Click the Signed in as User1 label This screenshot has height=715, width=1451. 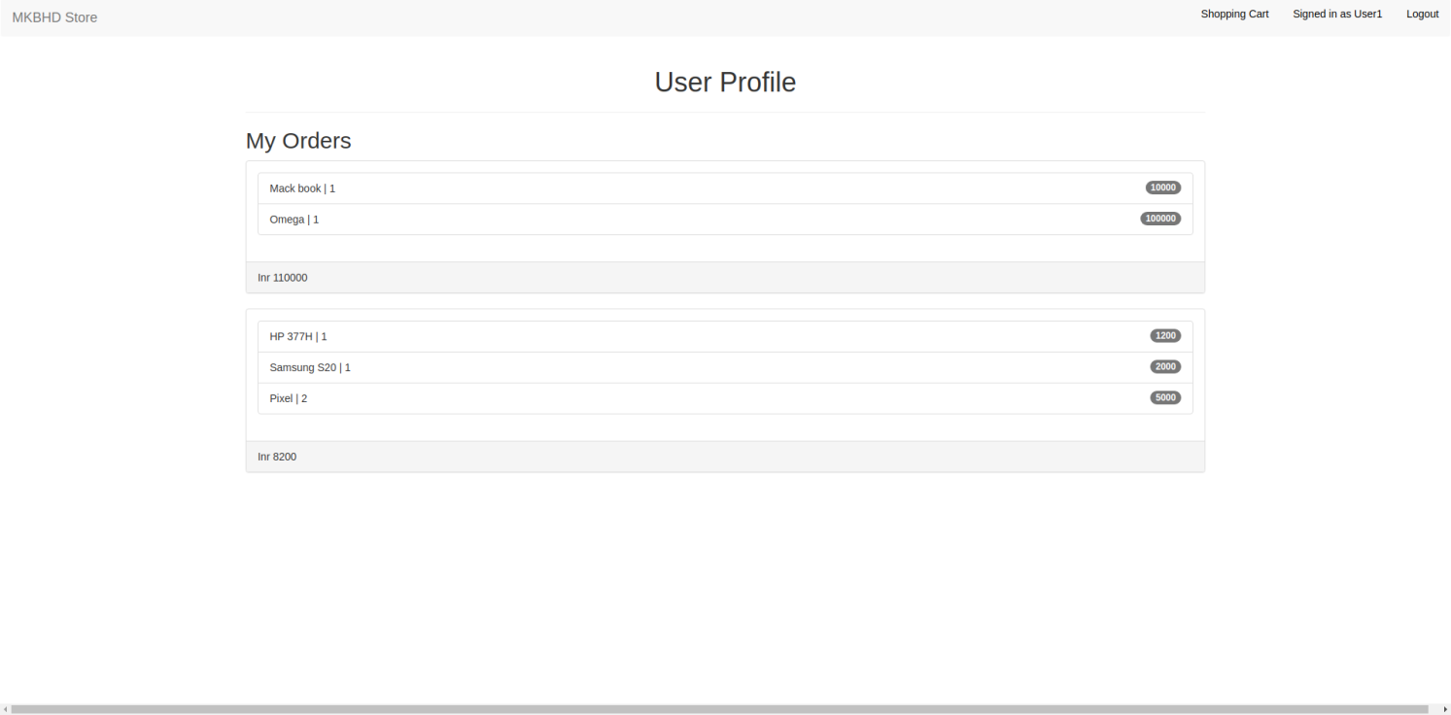click(x=1336, y=14)
